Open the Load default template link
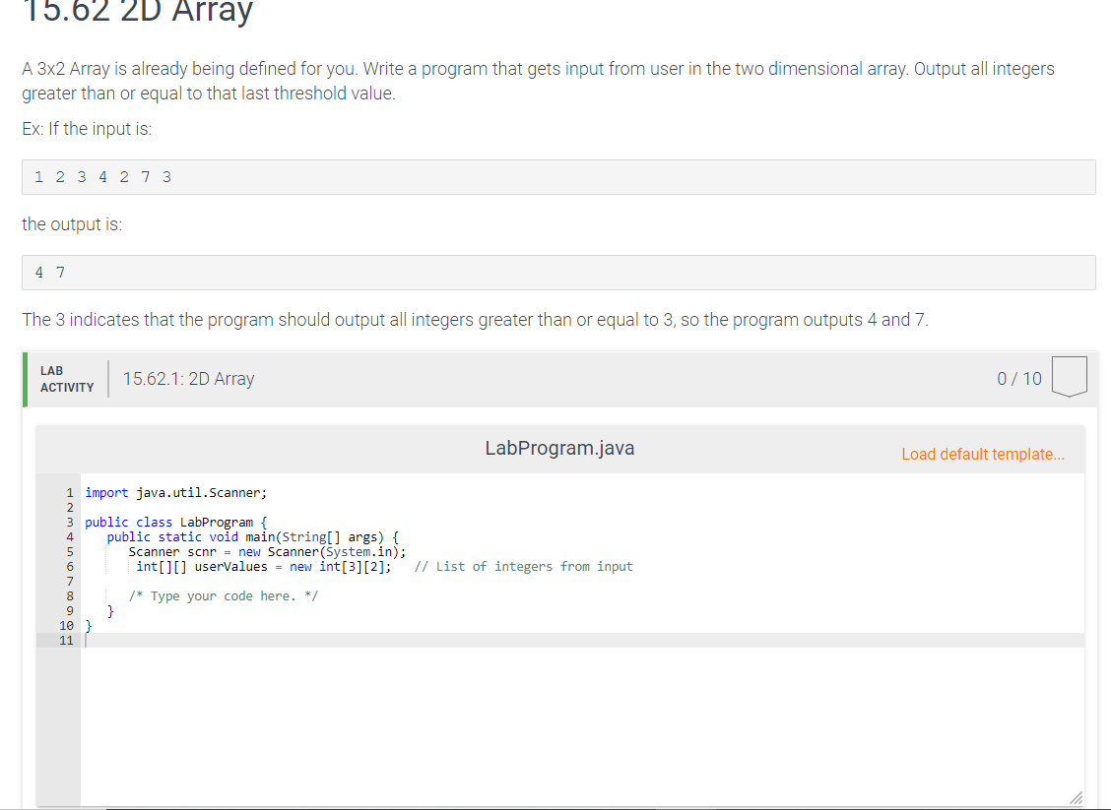 (982, 454)
